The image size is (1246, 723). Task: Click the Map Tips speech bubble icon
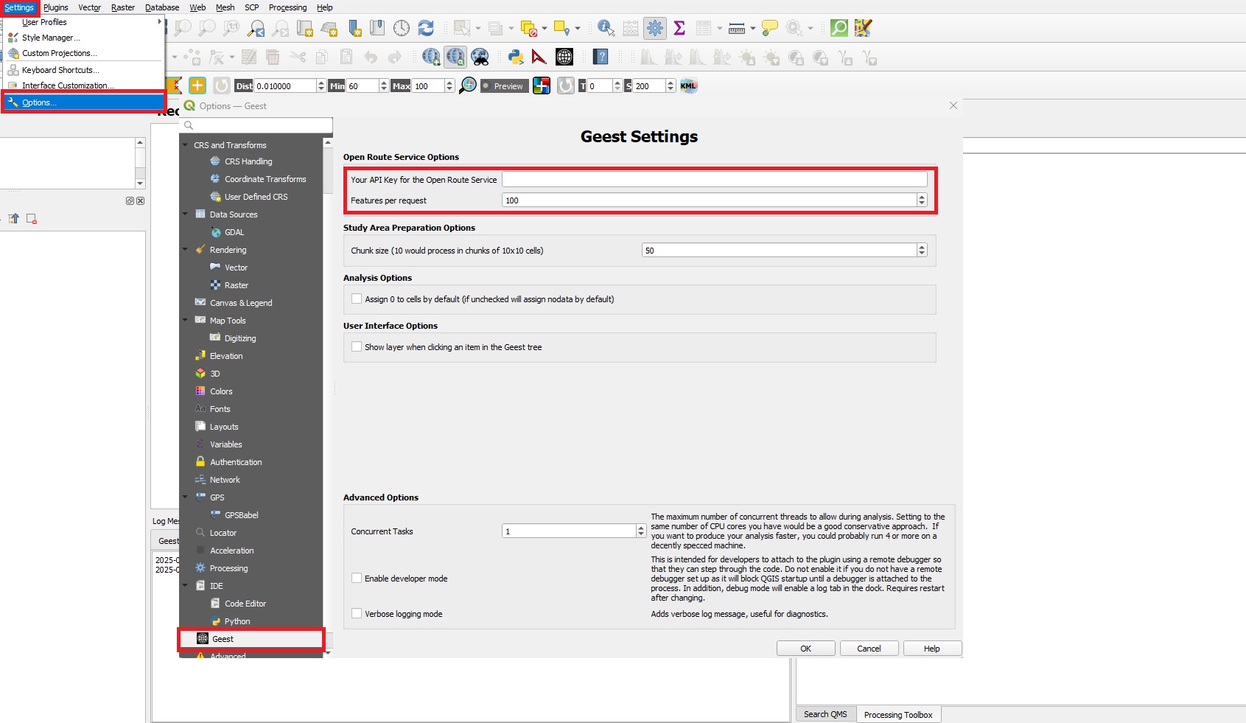(770, 28)
